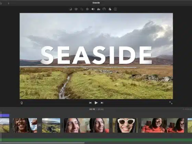Viewport: 192px width, 144px height.
Task: Open the Color Balance tool
Action: tap(71, 9)
